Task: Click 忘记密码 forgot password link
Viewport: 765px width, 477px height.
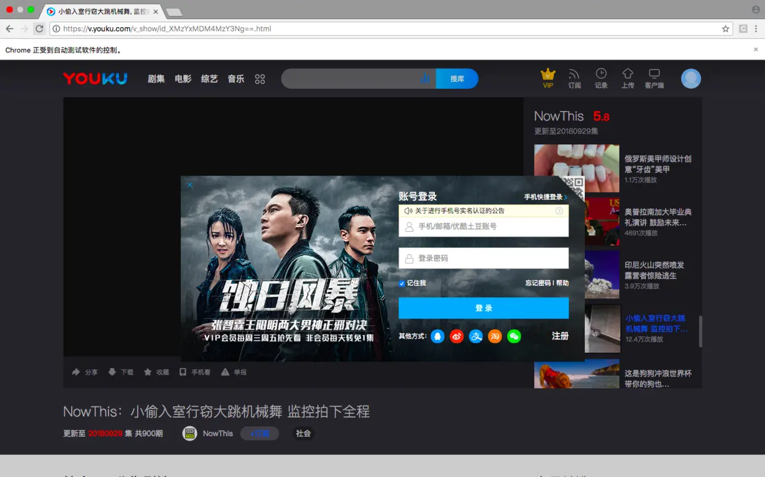Action: click(538, 283)
